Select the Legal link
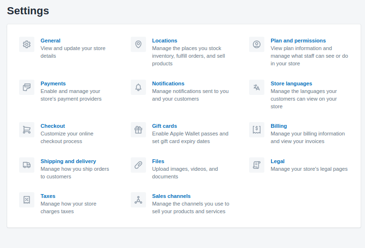The width and height of the screenshot is (365, 248). tap(278, 161)
